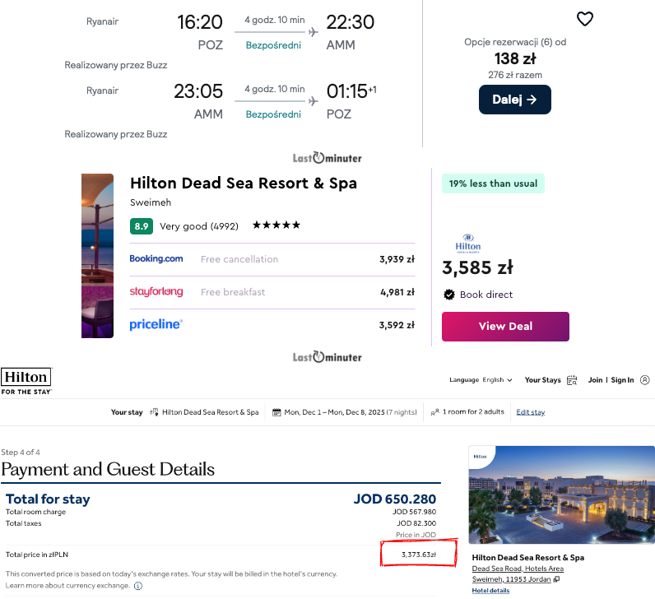This screenshot has width=655, height=599.
Task: Click the currency exchange info icon
Action: 138,586
